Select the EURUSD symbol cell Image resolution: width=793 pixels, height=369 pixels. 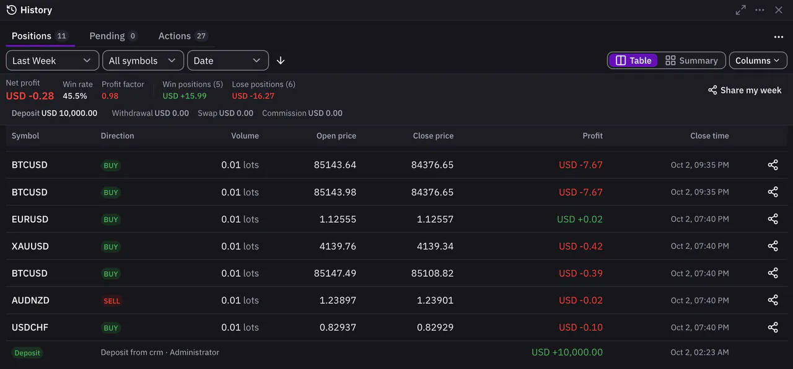pyautogui.click(x=30, y=219)
